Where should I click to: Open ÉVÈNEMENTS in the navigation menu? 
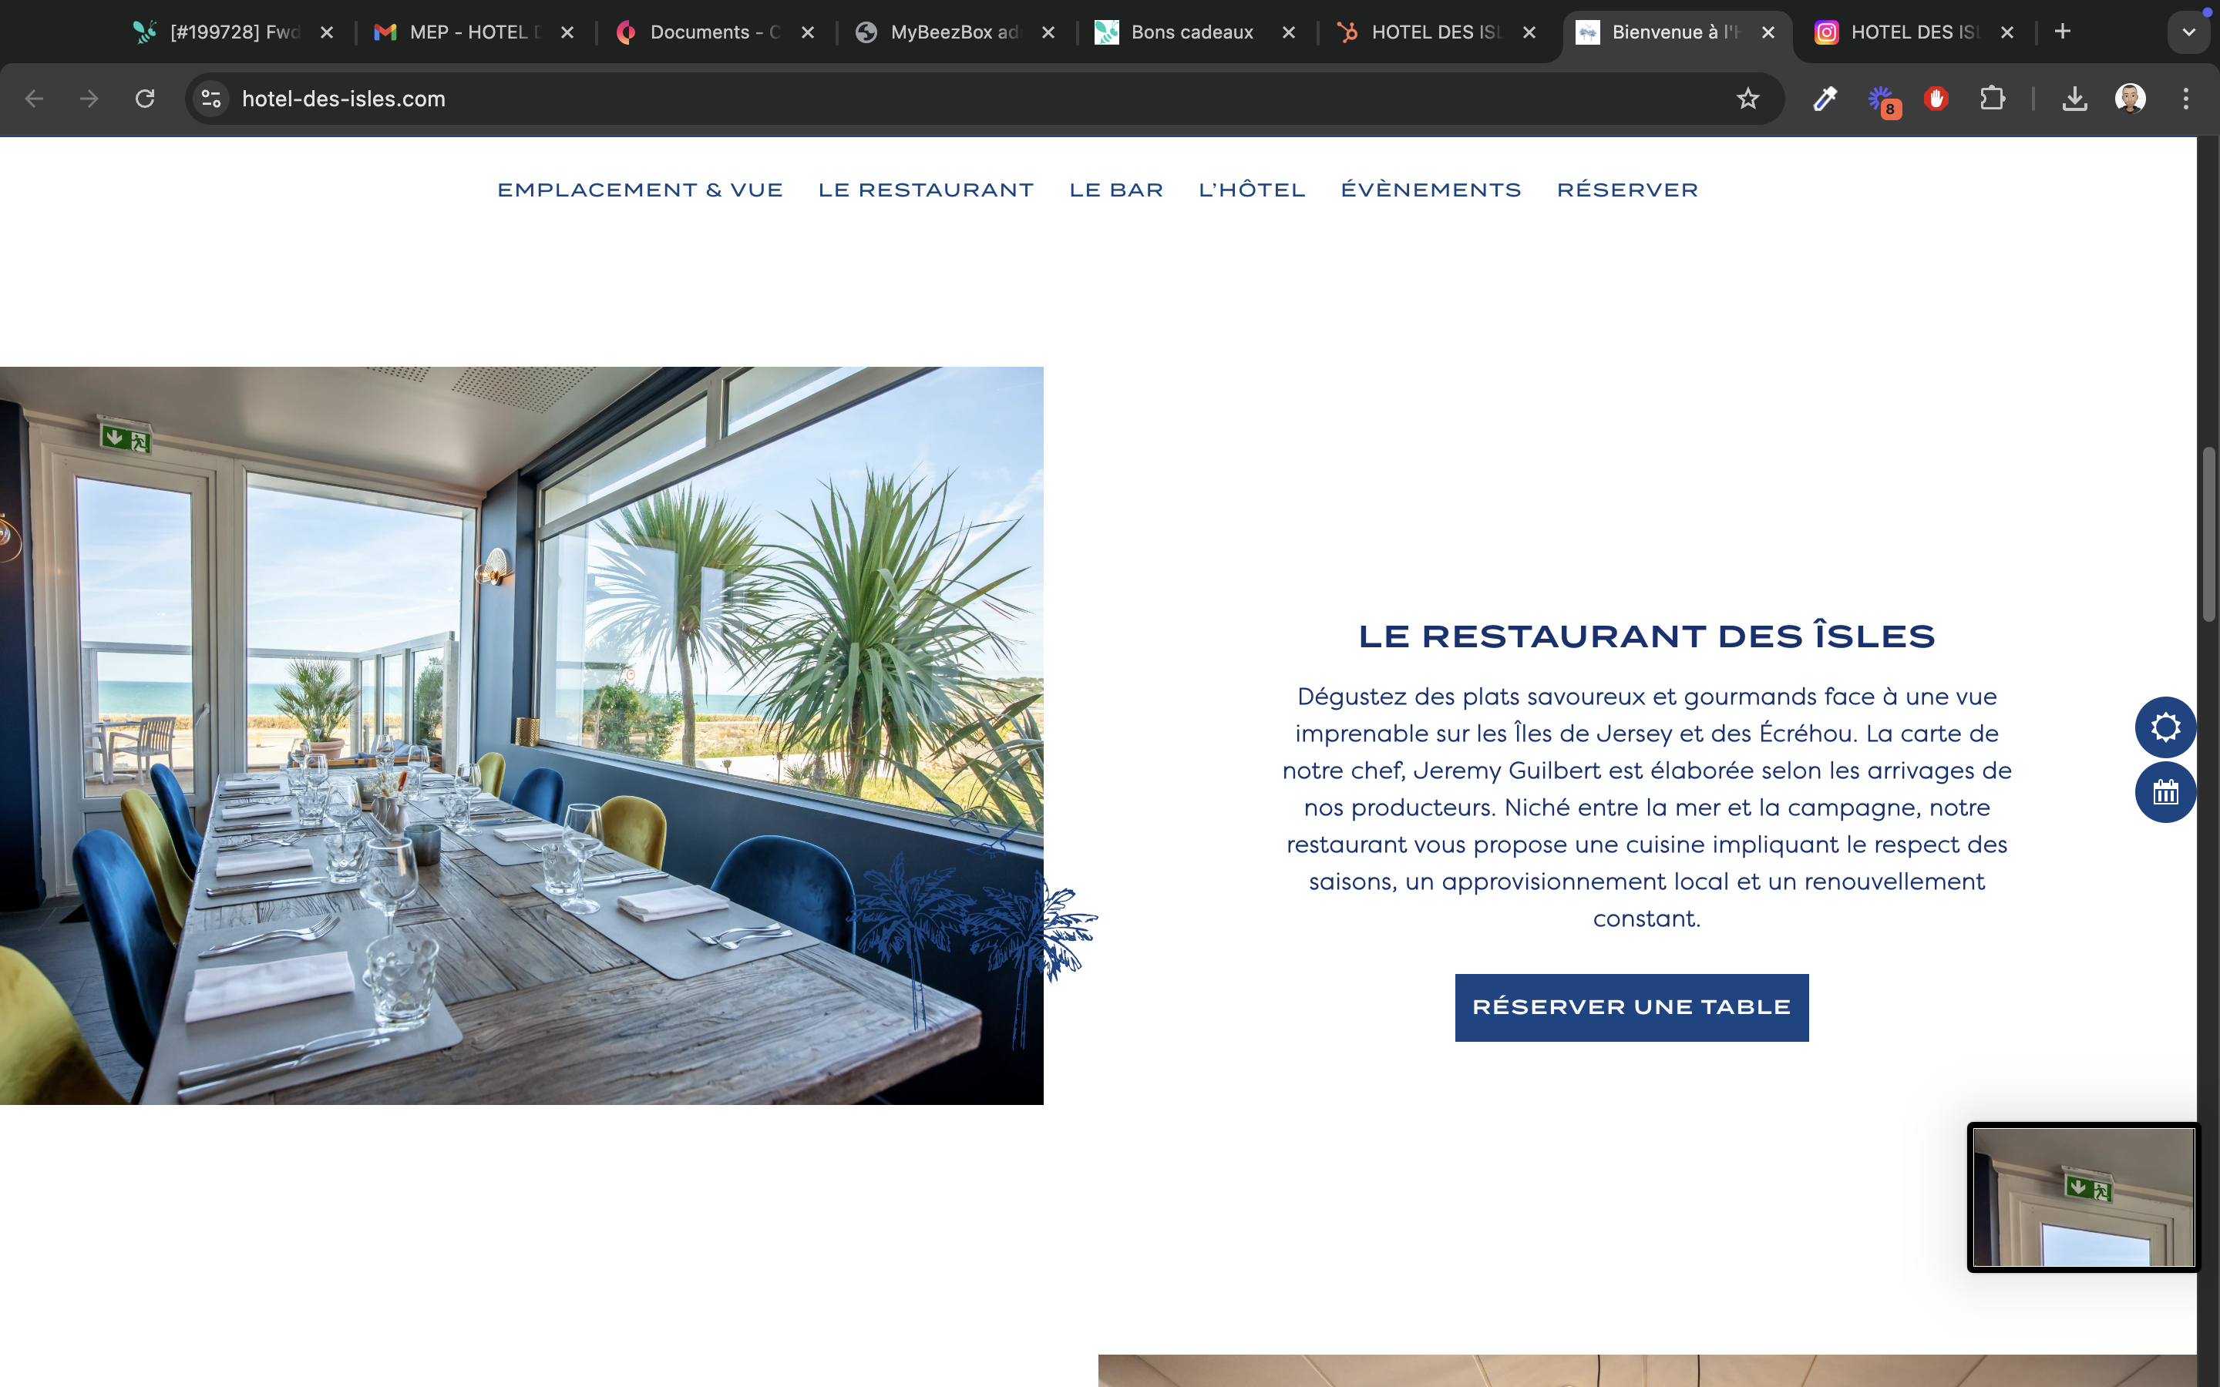coord(1430,189)
